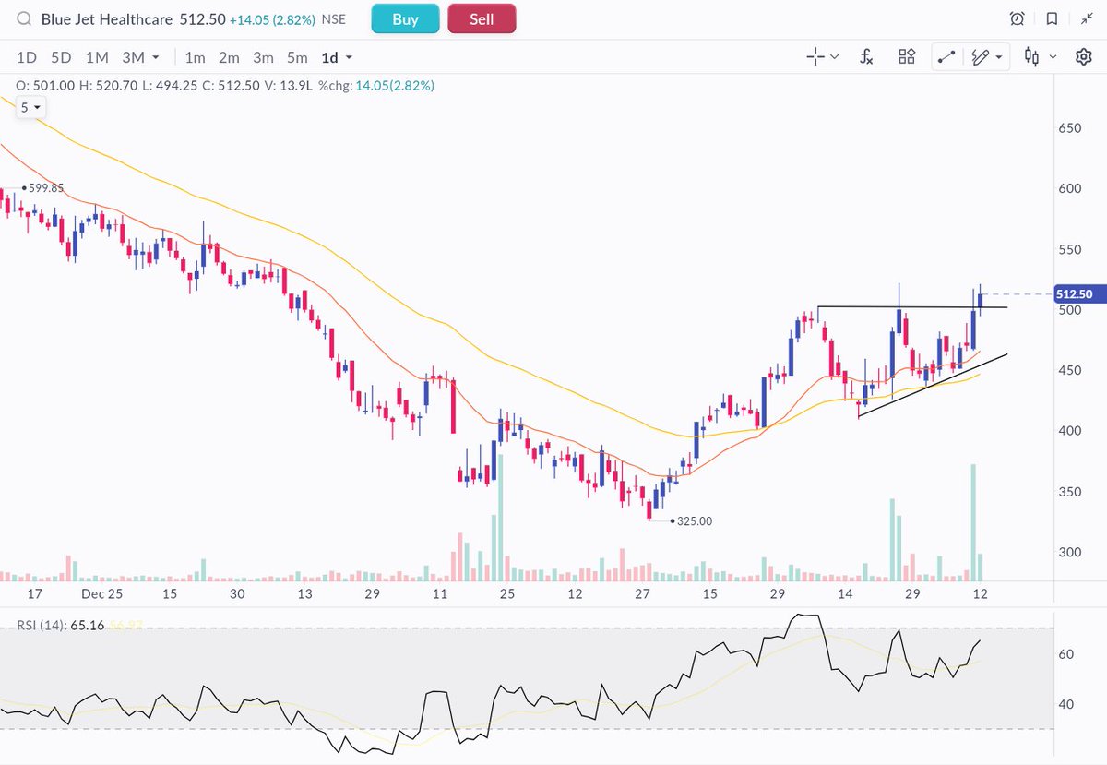Expand the indicator count dropdown showing 5
Screen dimensions: 1107x765
click(31, 108)
